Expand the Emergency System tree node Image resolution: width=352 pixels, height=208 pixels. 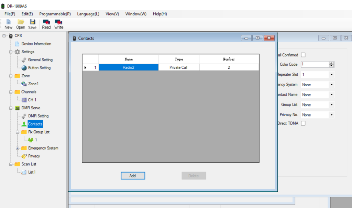click(17, 148)
